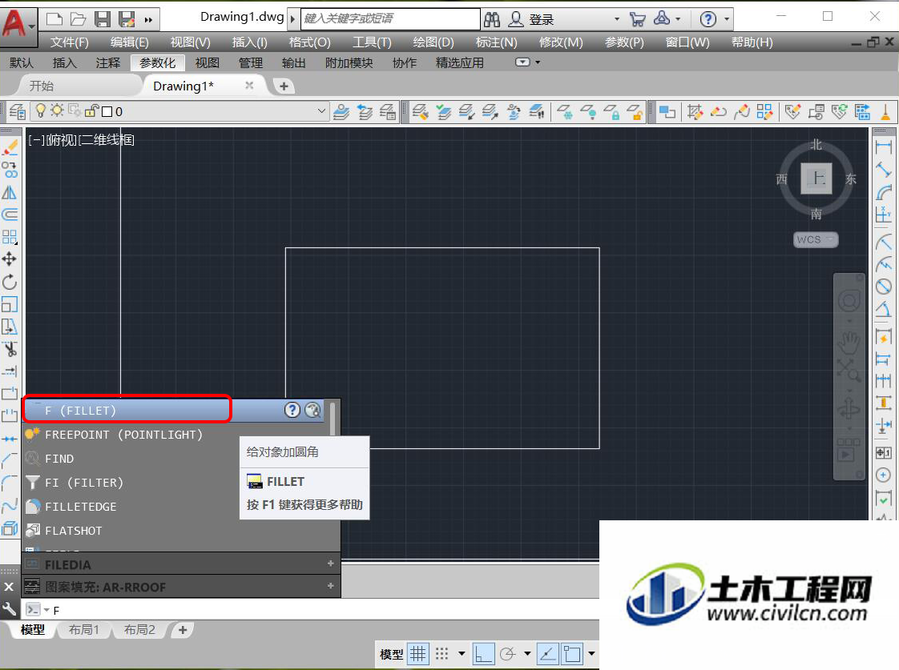Viewport: 899px width, 670px height.
Task: Click the New drawing icon
Action: click(x=54, y=19)
